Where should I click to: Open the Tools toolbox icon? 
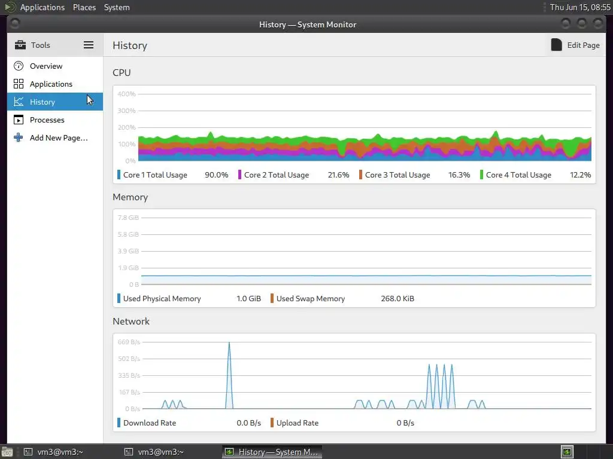pos(20,45)
